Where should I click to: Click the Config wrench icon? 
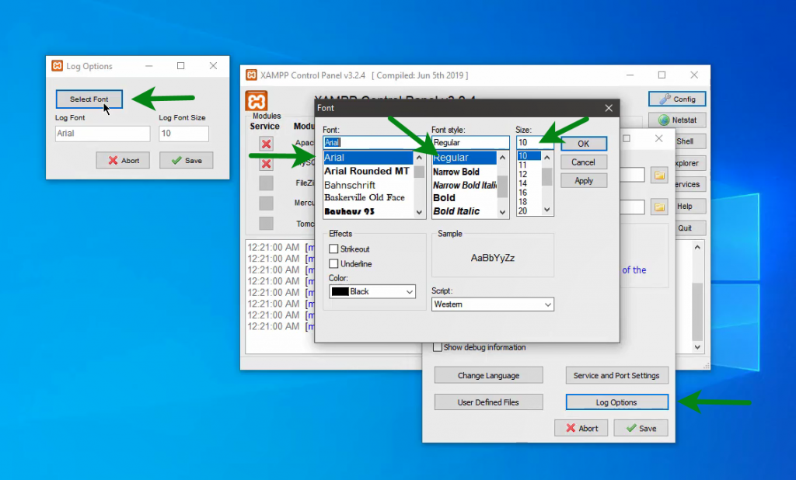[665, 99]
